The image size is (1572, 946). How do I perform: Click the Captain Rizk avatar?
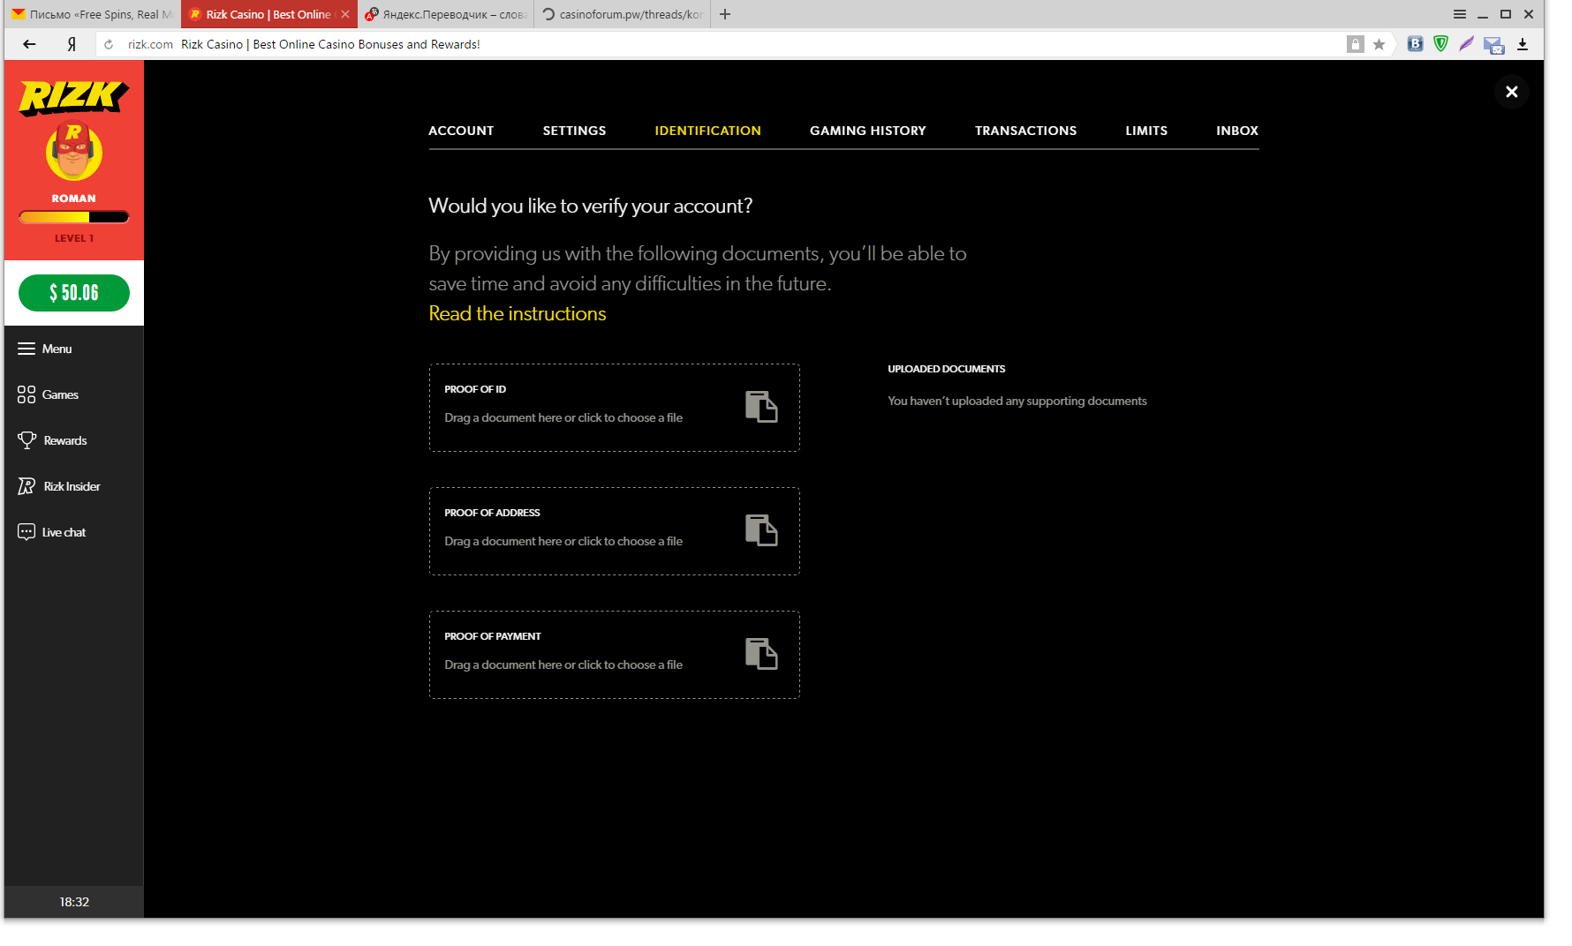74,152
